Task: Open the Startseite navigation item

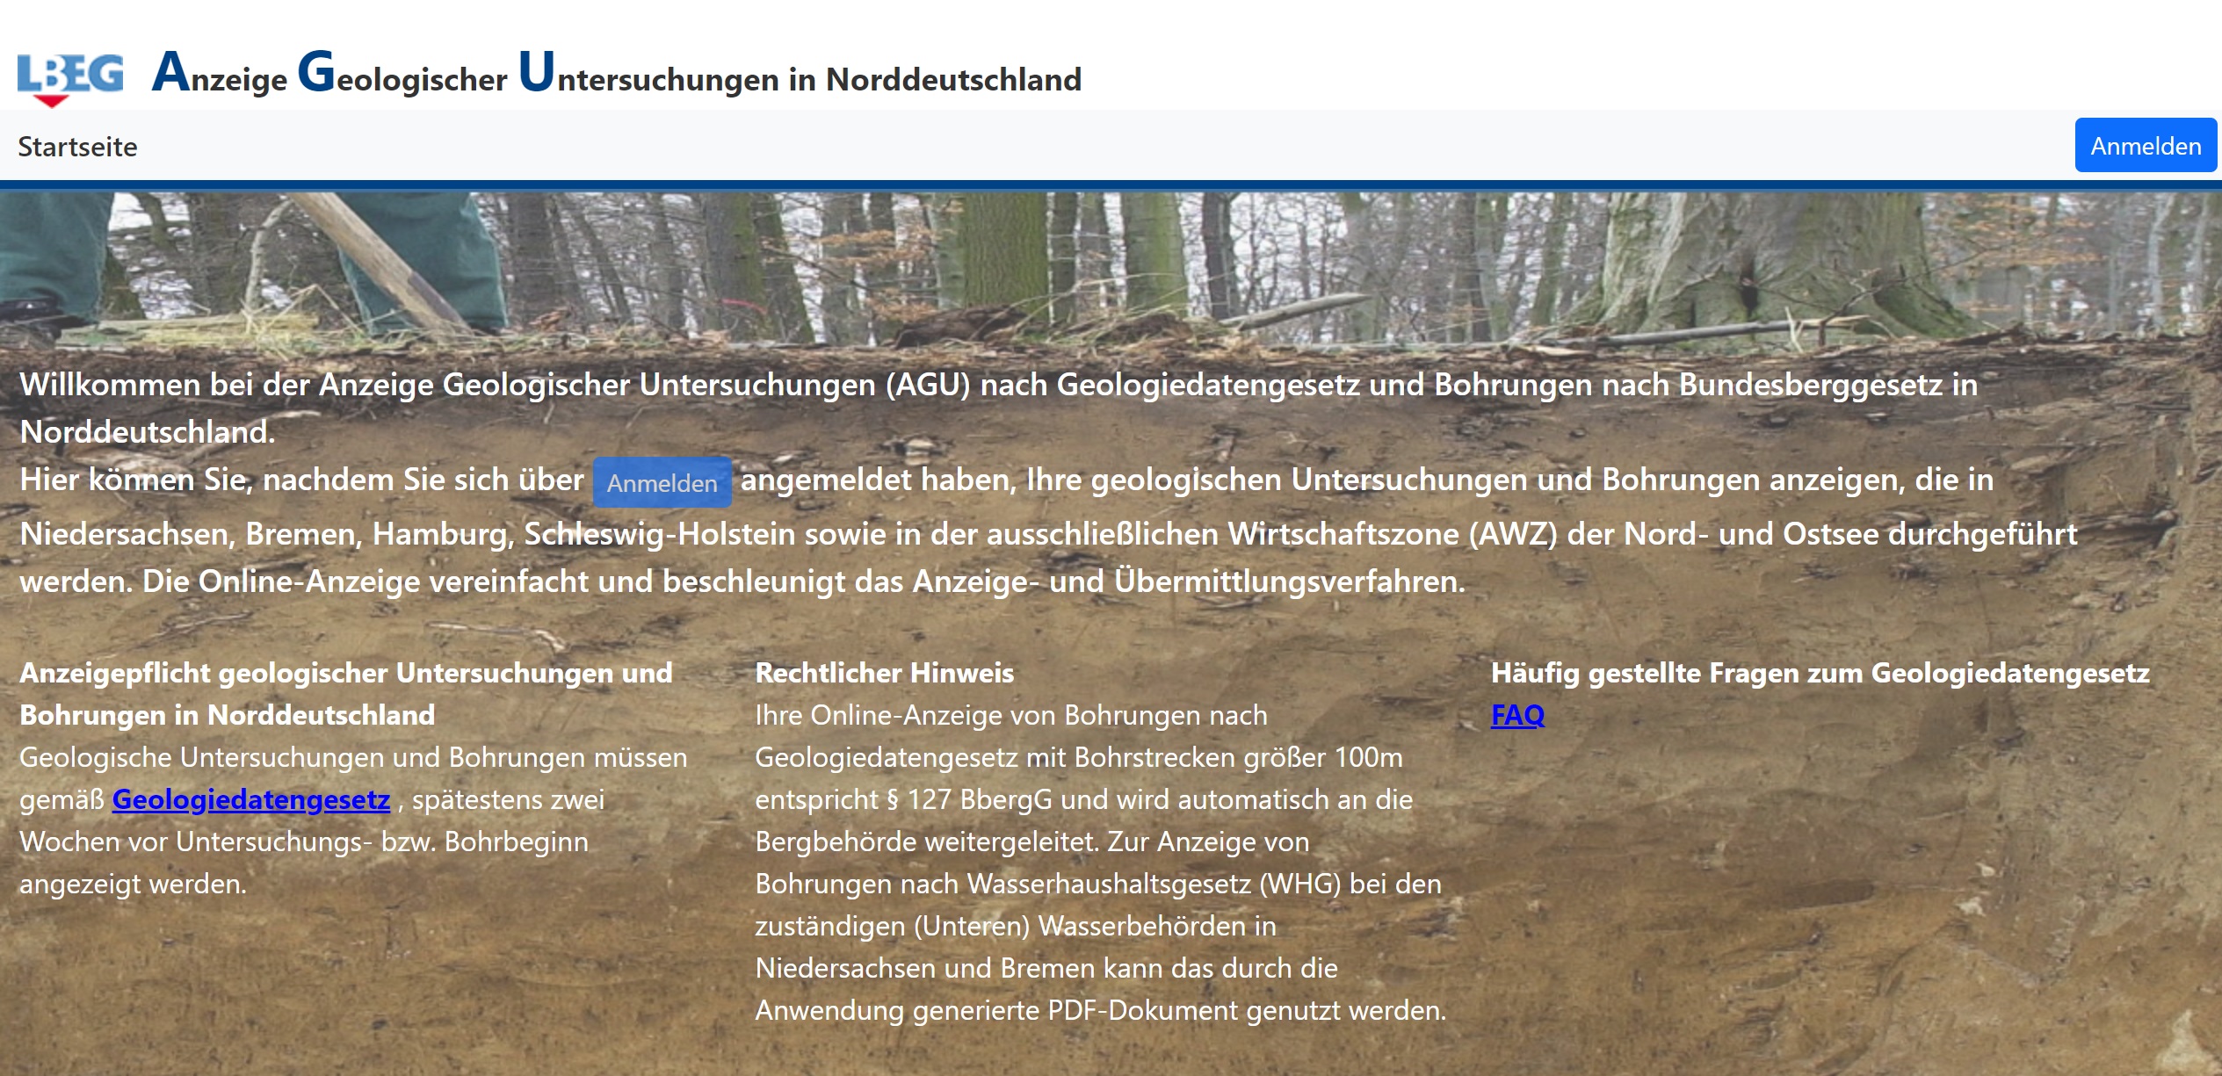Action: (x=77, y=147)
